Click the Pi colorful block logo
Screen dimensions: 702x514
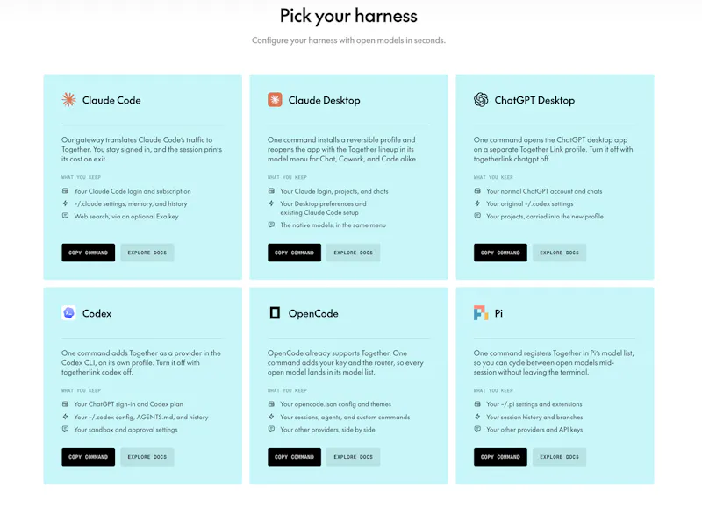point(481,312)
